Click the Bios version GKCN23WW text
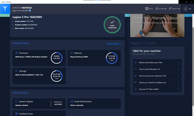 tap(24, 28)
